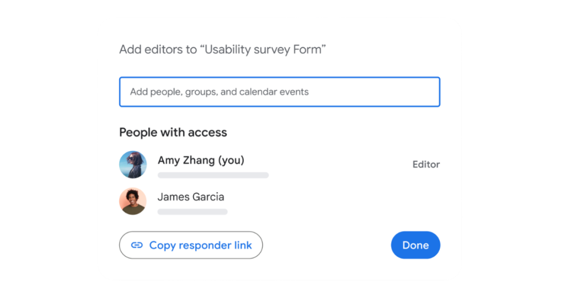Dismiss dialog by clicking dark backdrop on left
Image resolution: width=565 pixels, height=295 pixels.
[49, 147]
